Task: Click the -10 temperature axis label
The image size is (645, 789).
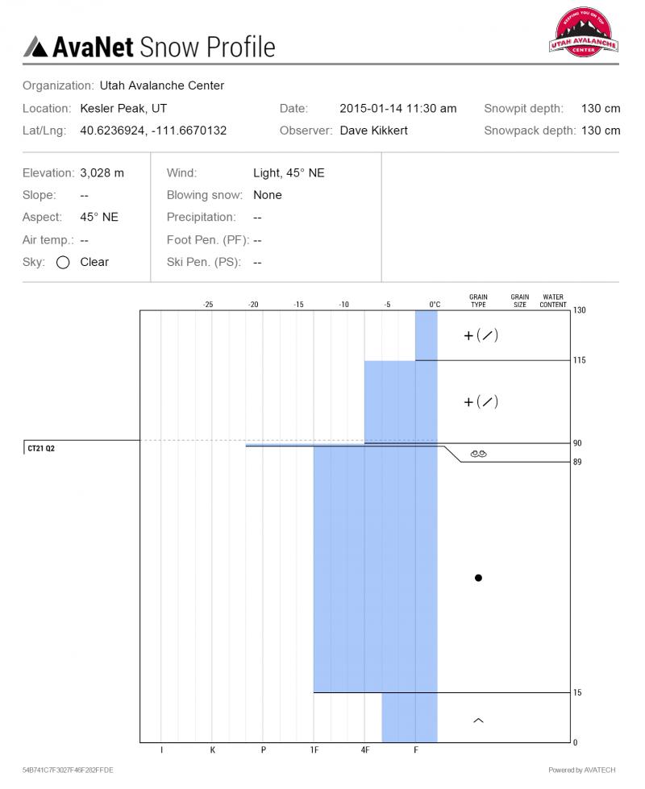Action: [343, 305]
